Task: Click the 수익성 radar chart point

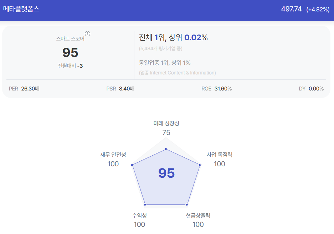Action: [145, 205]
